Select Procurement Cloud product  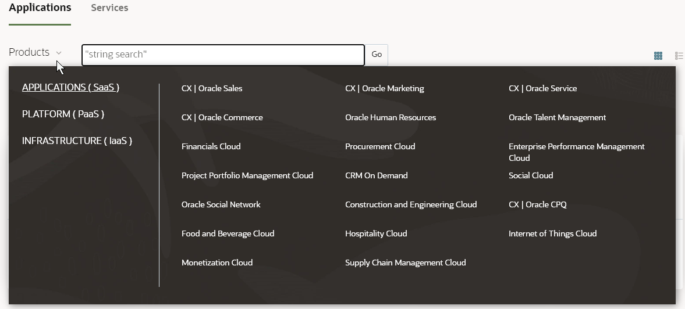[380, 146]
